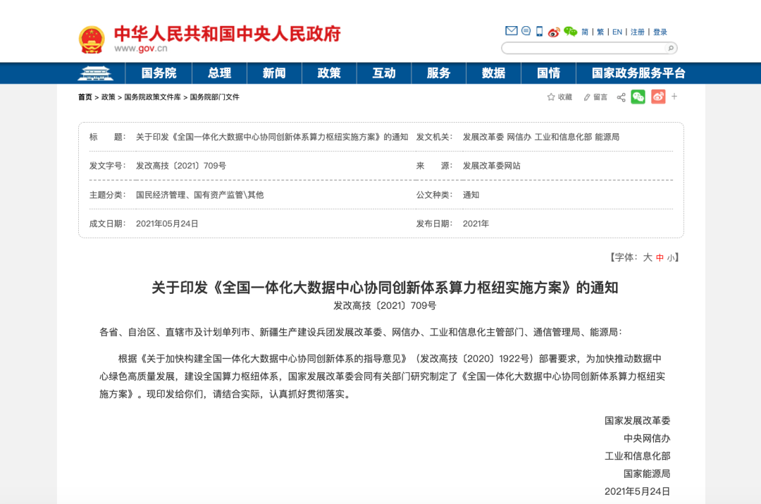This screenshot has width=761, height=504.
Task: Share via red Weibo button
Action: (658, 97)
